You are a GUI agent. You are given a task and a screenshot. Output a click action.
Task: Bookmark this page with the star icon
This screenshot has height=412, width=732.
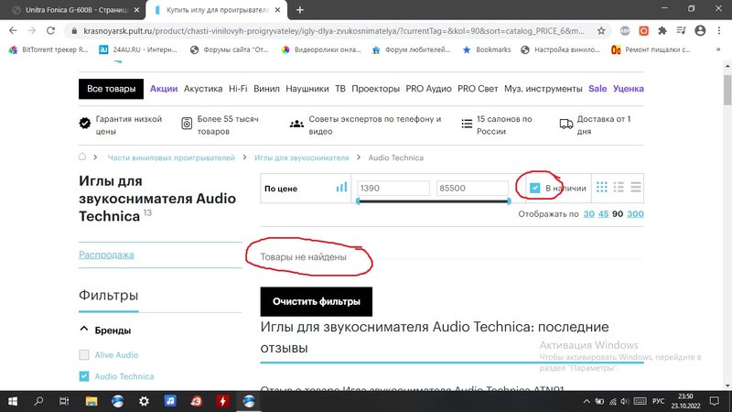601,31
